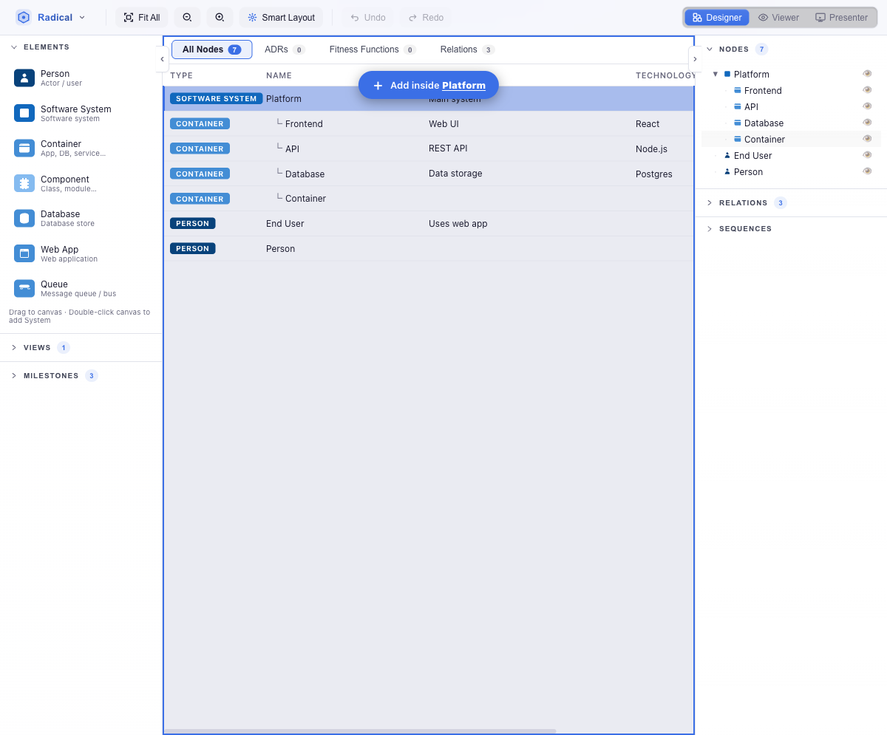Screen dimensions: 887x735
Task: Open the Fitness Functions tab
Action: click(x=373, y=49)
